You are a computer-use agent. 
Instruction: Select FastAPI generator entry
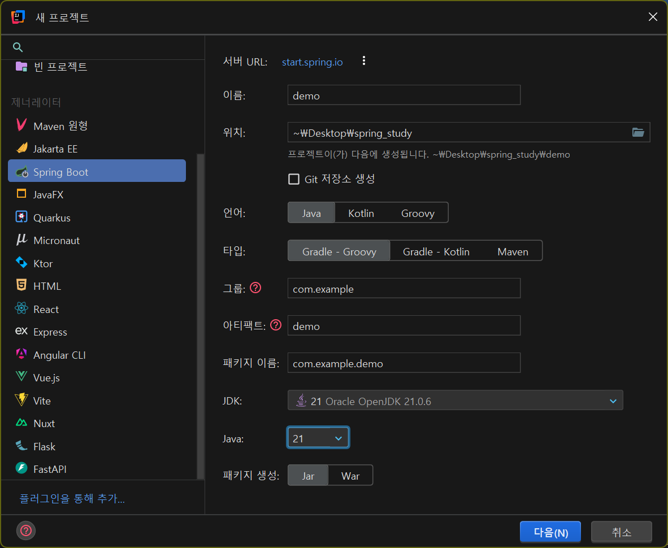pos(97,469)
